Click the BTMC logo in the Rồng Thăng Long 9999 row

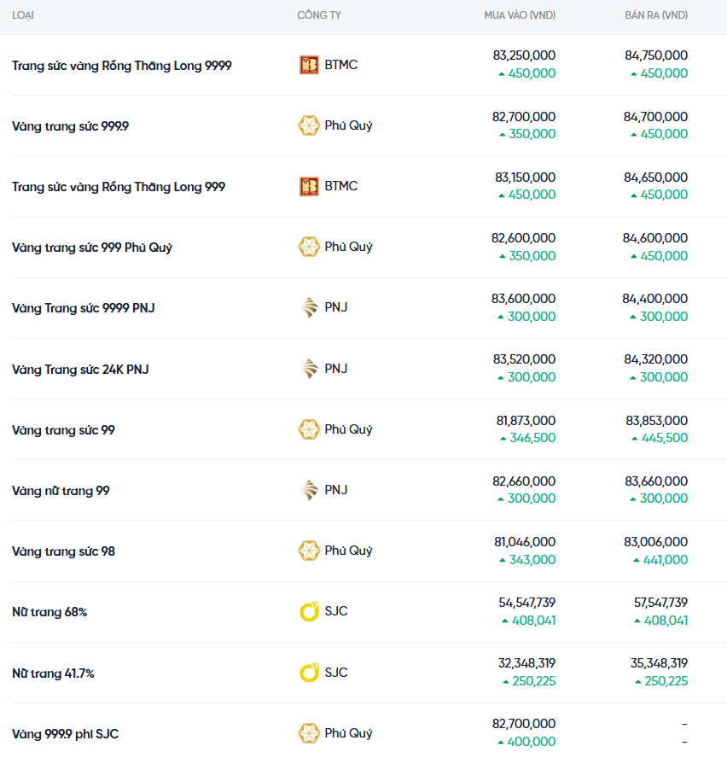click(308, 65)
